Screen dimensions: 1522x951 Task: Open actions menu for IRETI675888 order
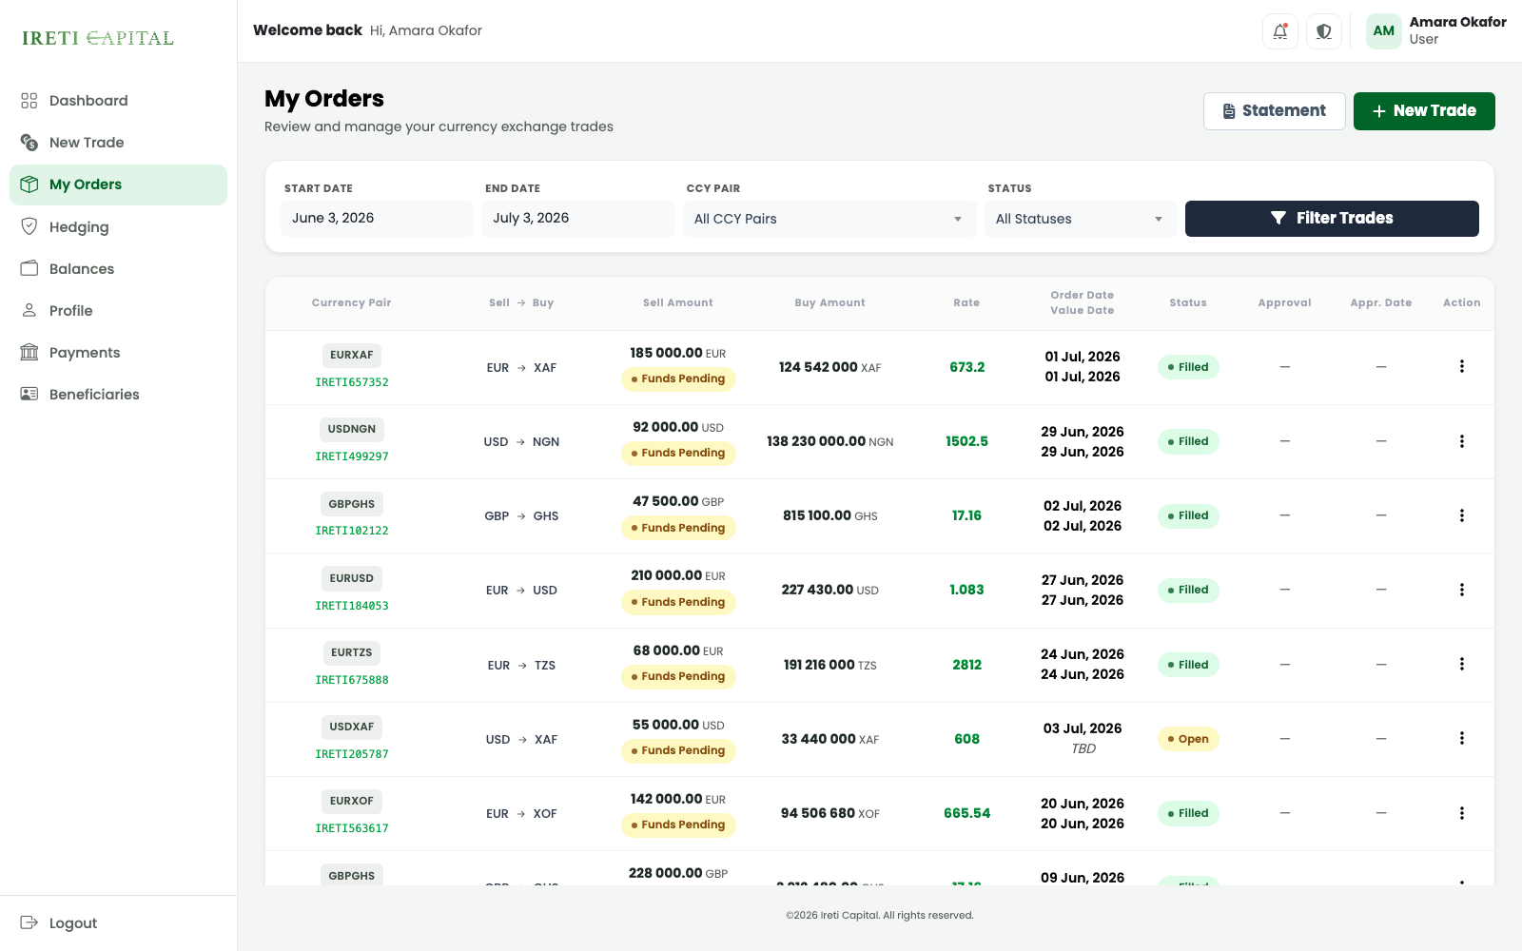click(1462, 664)
